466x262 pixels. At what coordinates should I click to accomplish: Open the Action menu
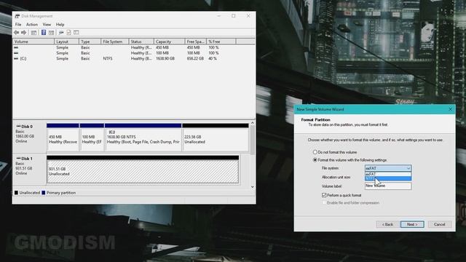(x=32, y=24)
